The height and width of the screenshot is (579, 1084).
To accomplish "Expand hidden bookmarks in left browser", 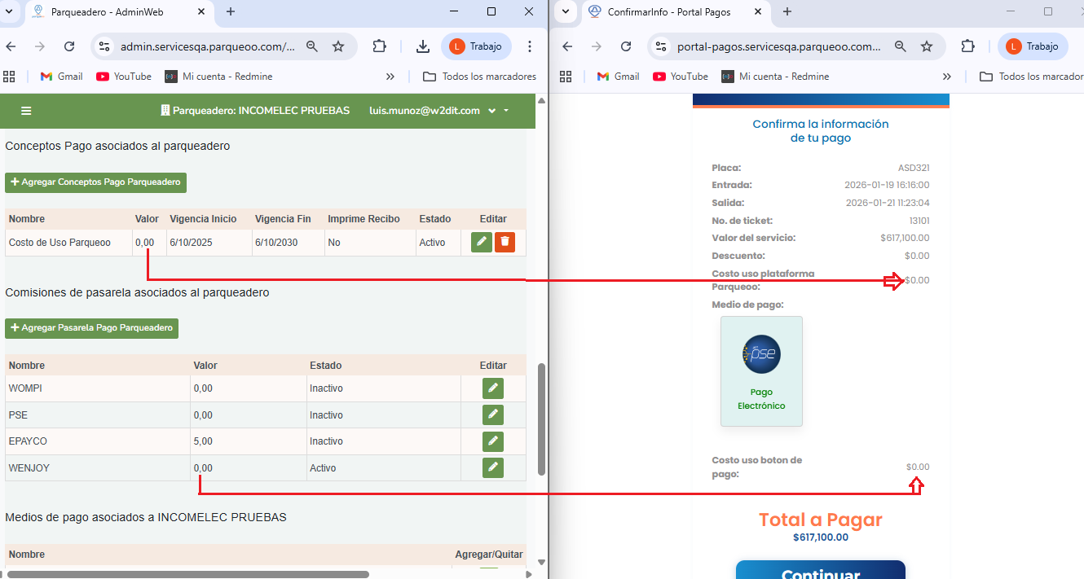I will tap(390, 77).
